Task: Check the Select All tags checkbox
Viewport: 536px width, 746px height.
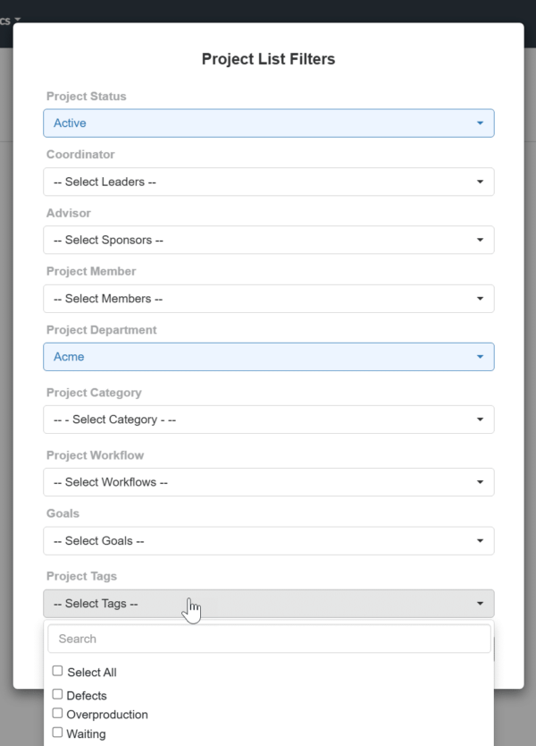Action: click(x=58, y=671)
